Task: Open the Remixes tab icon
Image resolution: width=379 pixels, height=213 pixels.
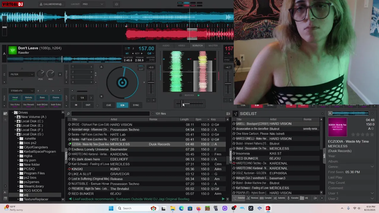Action: (253, 198)
